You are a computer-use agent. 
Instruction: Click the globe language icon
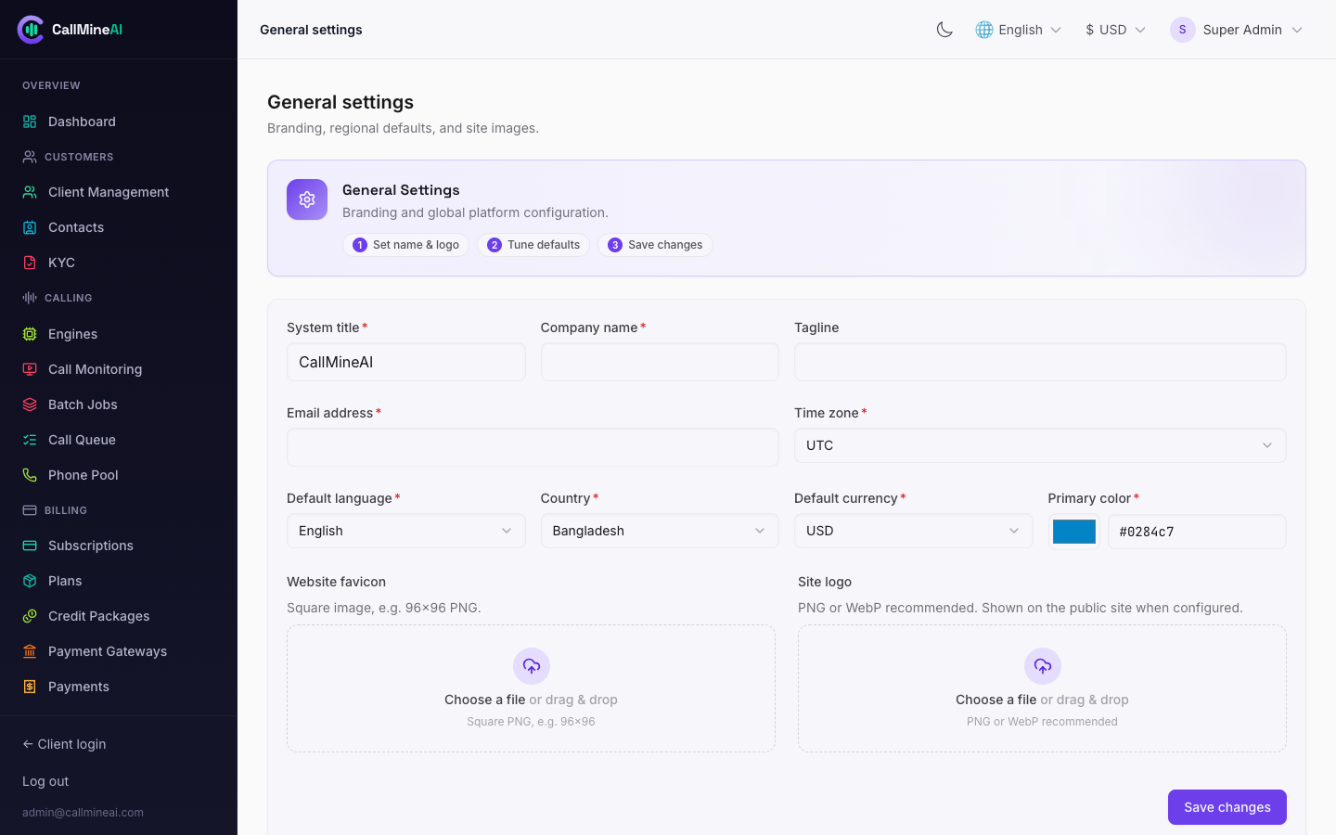[x=984, y=30]
